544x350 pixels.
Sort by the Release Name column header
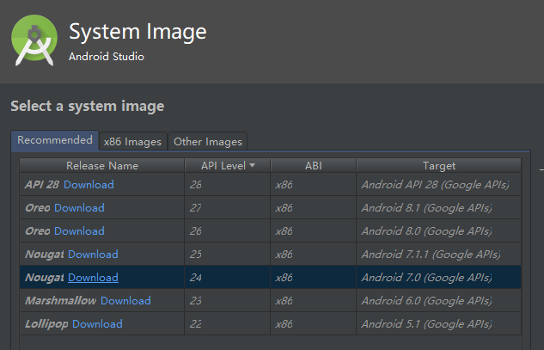click(102, 166)
